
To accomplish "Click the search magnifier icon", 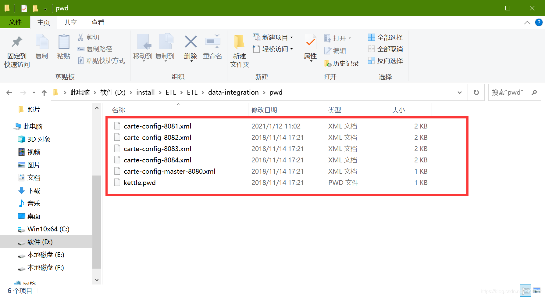I will click(534, 92).
